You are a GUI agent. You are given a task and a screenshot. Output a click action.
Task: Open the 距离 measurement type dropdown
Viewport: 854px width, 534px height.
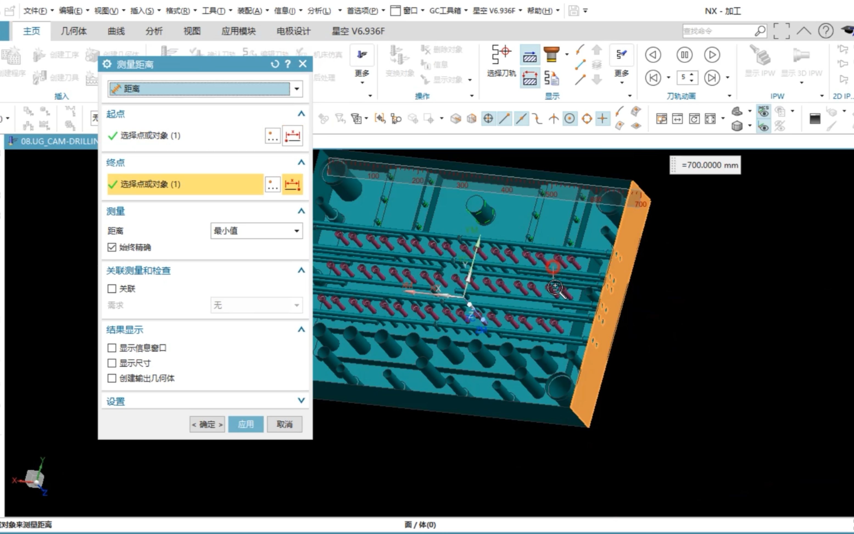coord(297,89)
